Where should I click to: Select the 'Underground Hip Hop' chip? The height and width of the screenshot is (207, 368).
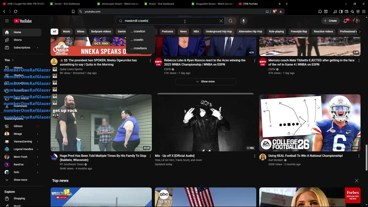pyautogui.click(x=219, y=32)
